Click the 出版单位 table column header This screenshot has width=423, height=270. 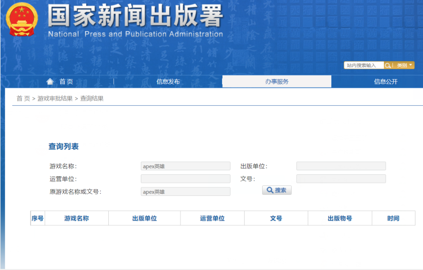click(145, 218)
